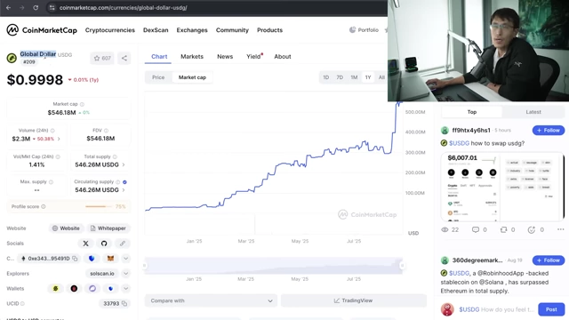Click the share icon next to watchlist
The width and height of the screenshot is (569, 320).
[x=124, y=58]
